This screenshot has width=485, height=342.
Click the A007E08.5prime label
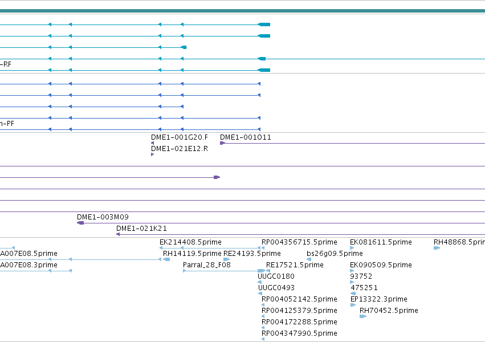click(x=28, y=254)
